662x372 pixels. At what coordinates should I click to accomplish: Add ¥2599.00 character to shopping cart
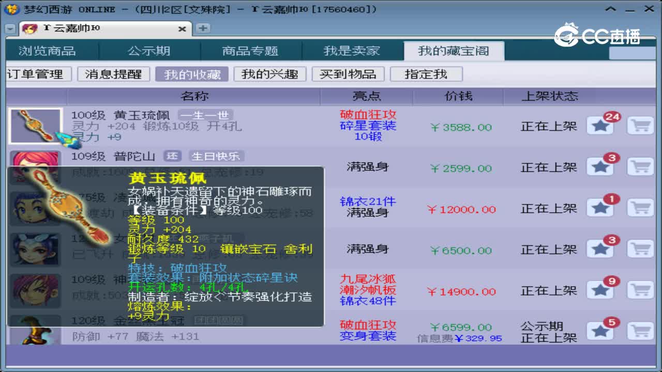pyautogui.click(x=640, y=167)
